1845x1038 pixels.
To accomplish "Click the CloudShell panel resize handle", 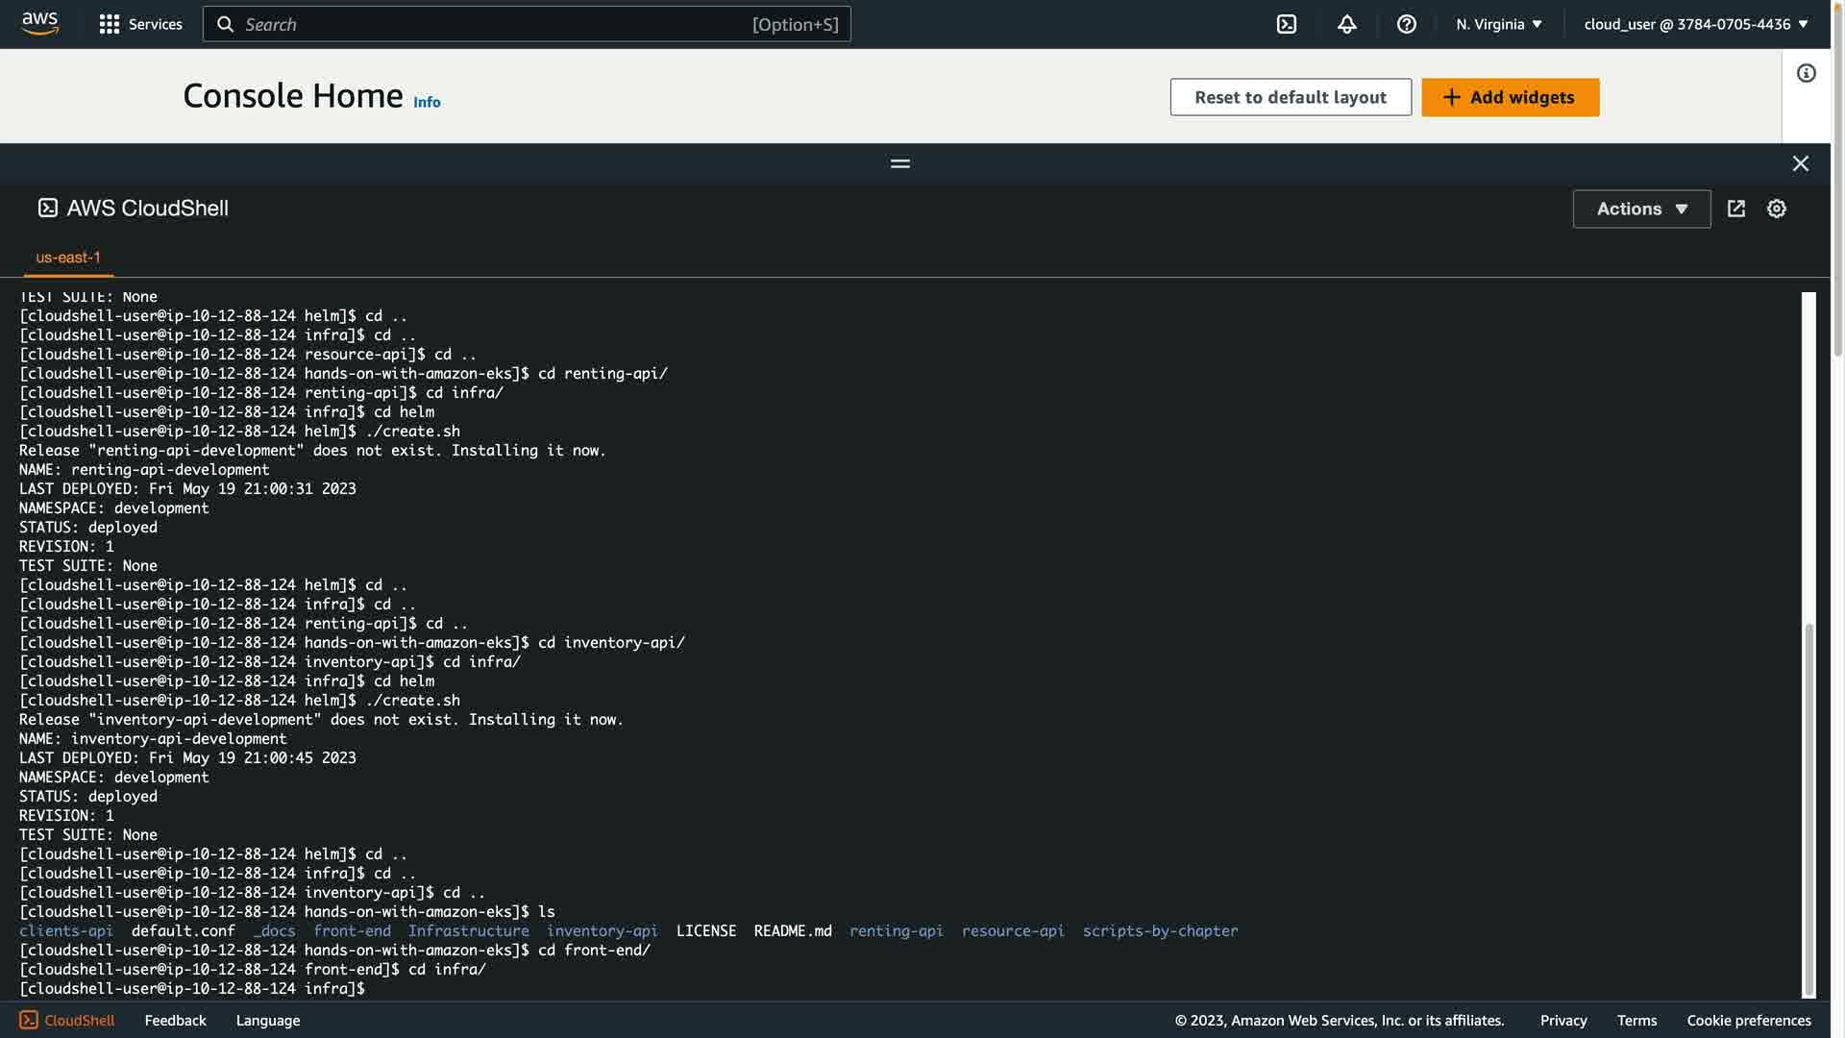I will coord(899,163).
